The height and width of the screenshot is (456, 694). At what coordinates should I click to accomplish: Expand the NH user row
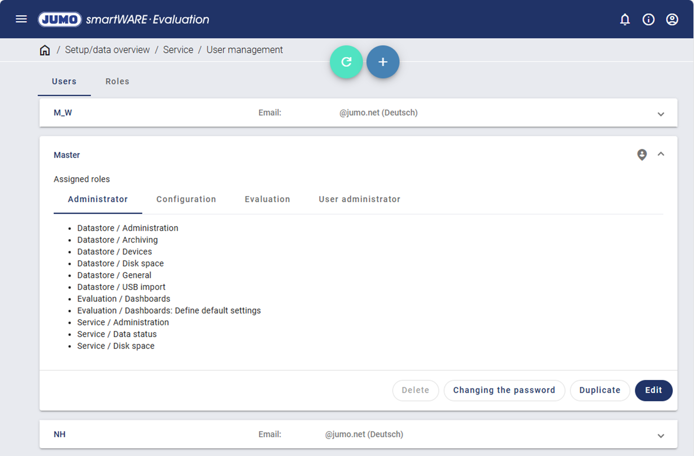[x=660, y=436]
